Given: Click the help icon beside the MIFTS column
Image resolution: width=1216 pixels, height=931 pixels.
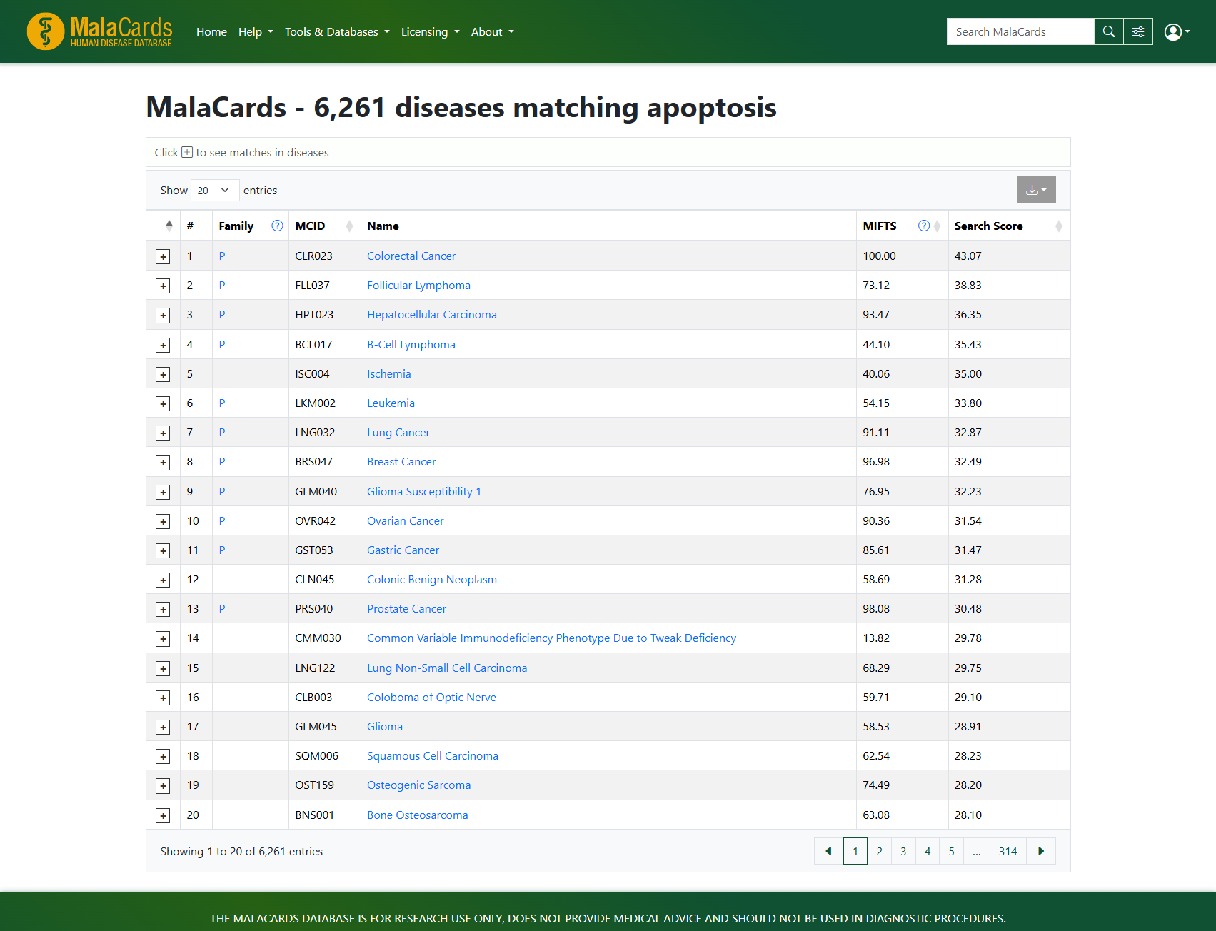Looking at the screenshot, I should pyautogui.click(x=924, y=226).
